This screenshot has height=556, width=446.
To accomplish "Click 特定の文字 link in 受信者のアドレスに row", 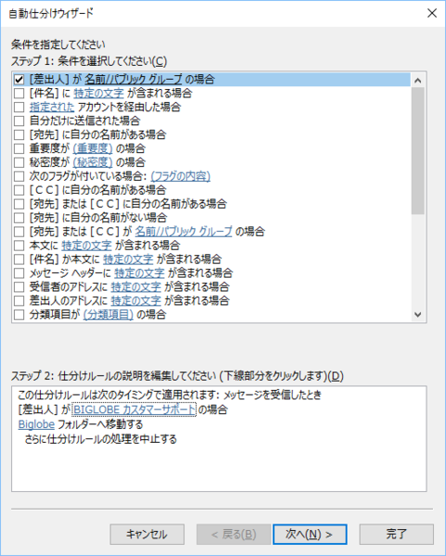I will [136, 287].
